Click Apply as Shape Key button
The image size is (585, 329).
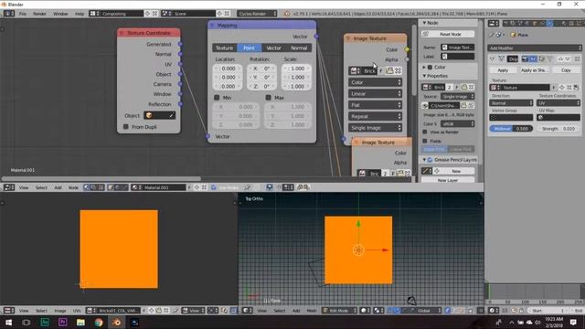pos(534,70)
